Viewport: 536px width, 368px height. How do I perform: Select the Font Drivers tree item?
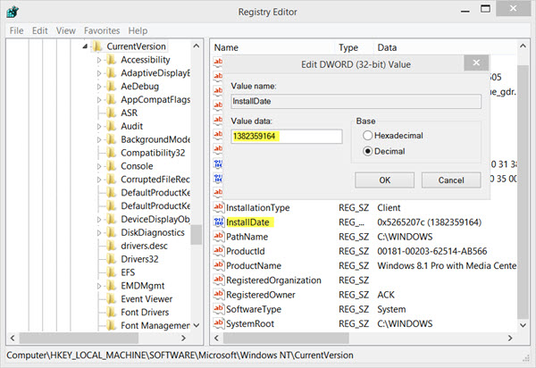click(x=145, y=313)
